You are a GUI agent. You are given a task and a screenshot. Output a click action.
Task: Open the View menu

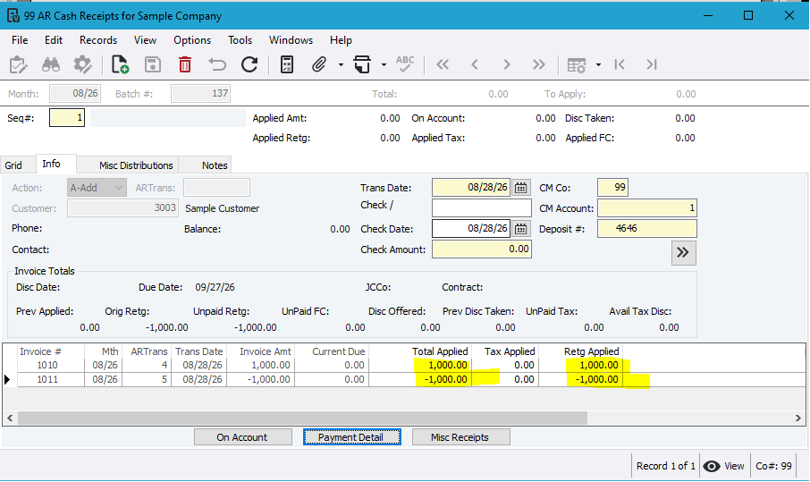[x=145, y=40]
